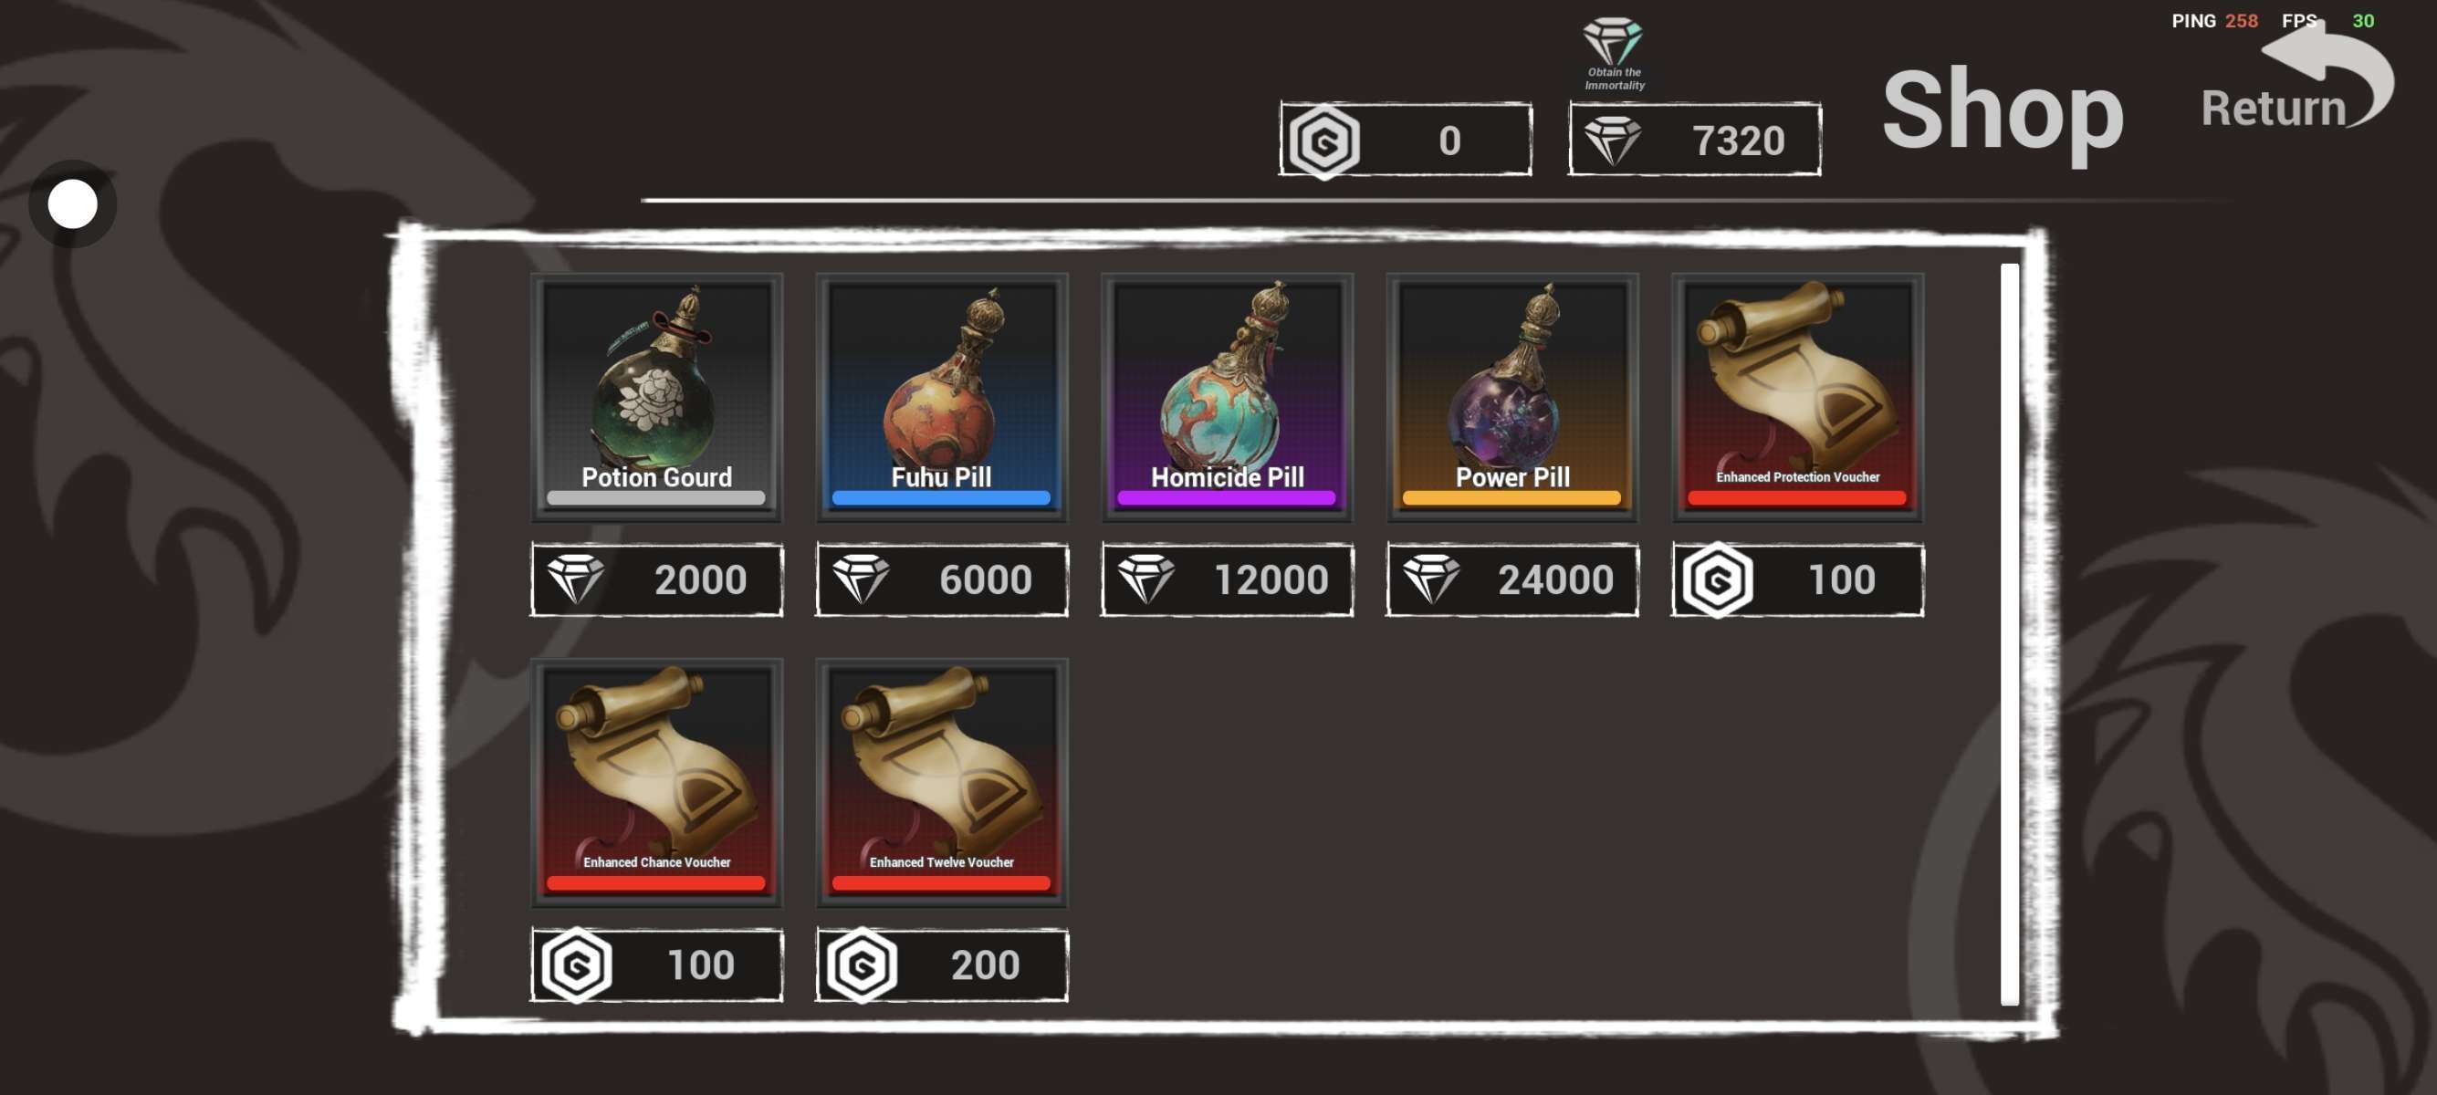Buy Enhanced Twelve Voucher for 200 coins
Image resolution: width=2437 pixels, height=1095 pixels.
pyautogui.click(x=941, y=965)
